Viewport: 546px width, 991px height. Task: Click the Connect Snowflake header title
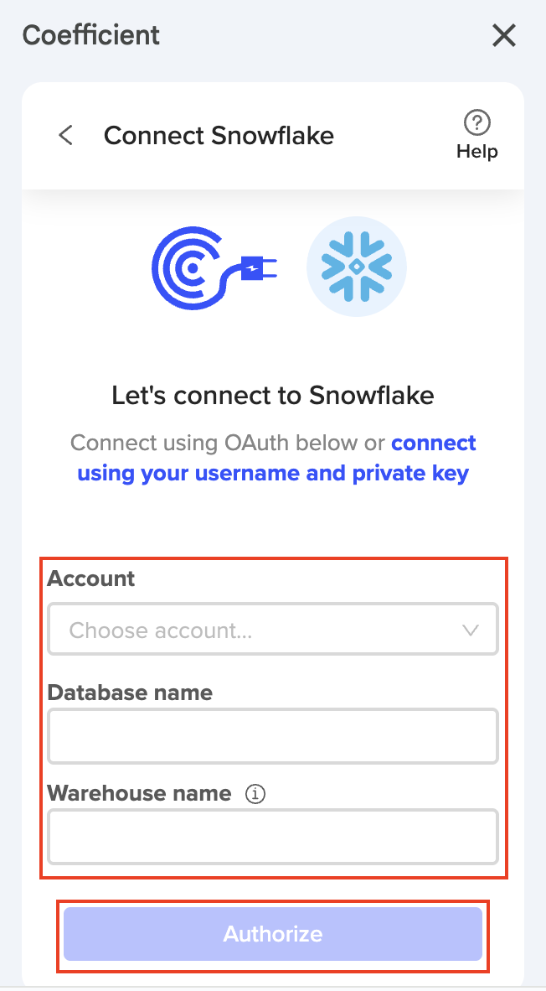(219, 136)
